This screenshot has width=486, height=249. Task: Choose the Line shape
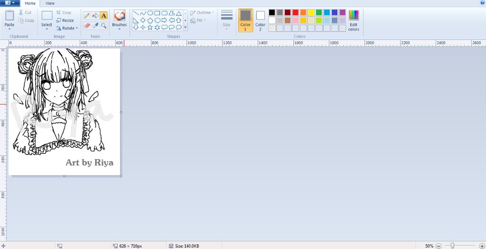pos(136,13)
